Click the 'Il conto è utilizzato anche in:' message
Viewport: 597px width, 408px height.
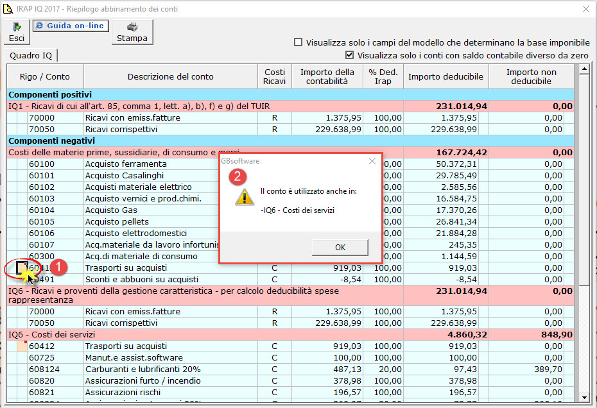pos(309,191)
